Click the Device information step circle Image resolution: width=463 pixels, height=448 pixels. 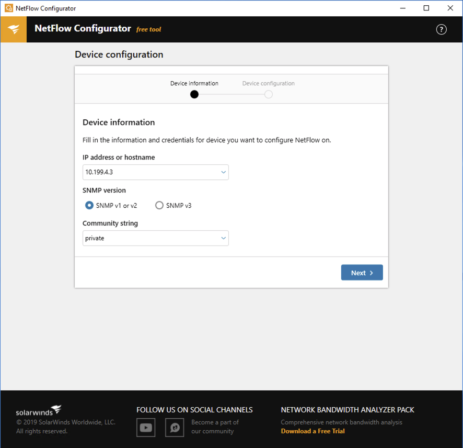(194, 94)
